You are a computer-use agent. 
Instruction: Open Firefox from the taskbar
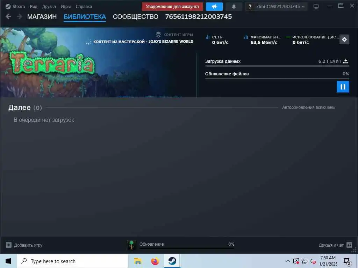(155, 261)
